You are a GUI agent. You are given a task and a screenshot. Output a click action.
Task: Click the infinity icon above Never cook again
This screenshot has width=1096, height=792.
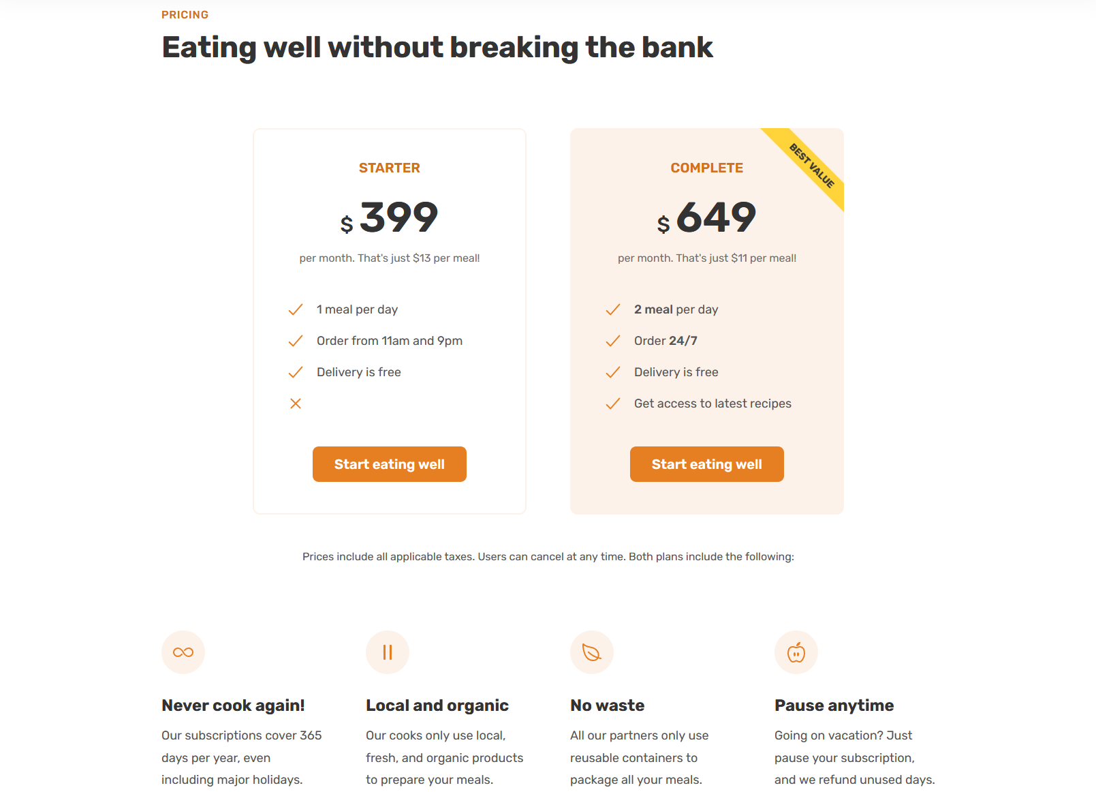point(183,652)
